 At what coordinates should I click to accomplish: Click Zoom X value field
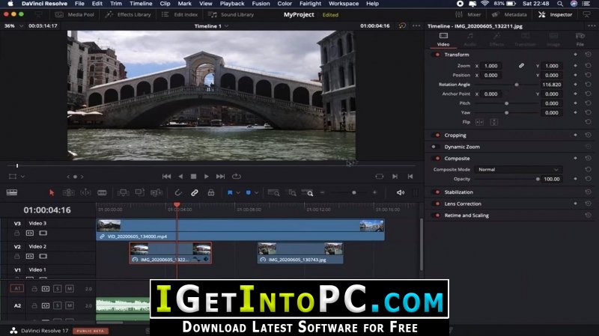coord(491,66)
